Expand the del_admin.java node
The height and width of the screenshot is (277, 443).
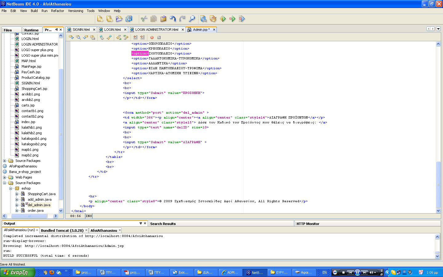17,205
